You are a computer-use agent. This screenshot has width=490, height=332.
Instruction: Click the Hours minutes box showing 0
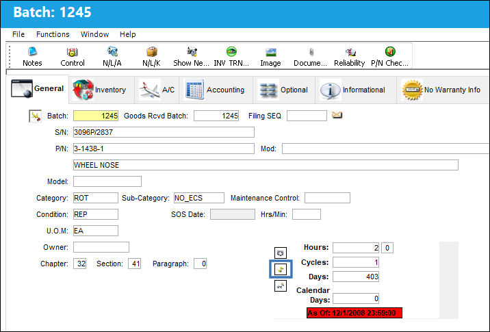click(387, 248)
